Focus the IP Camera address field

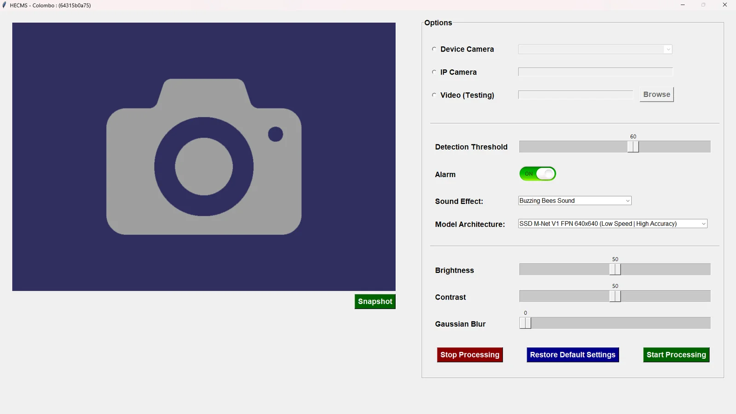tap(595, 72)
